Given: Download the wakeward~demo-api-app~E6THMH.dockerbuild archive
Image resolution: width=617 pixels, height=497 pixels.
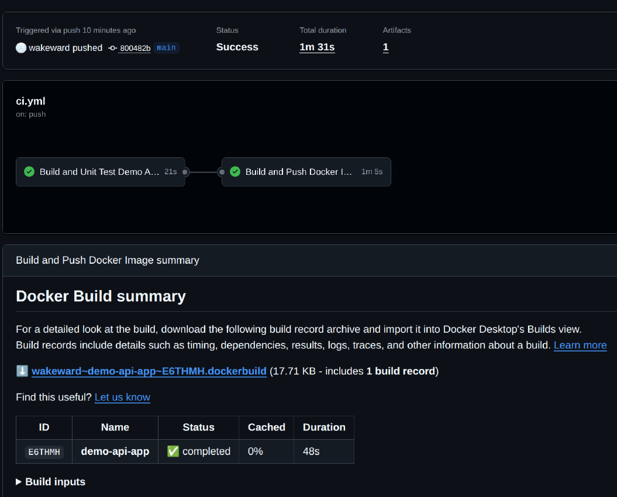Looking at the screenshot, I should tap(149, 371).
